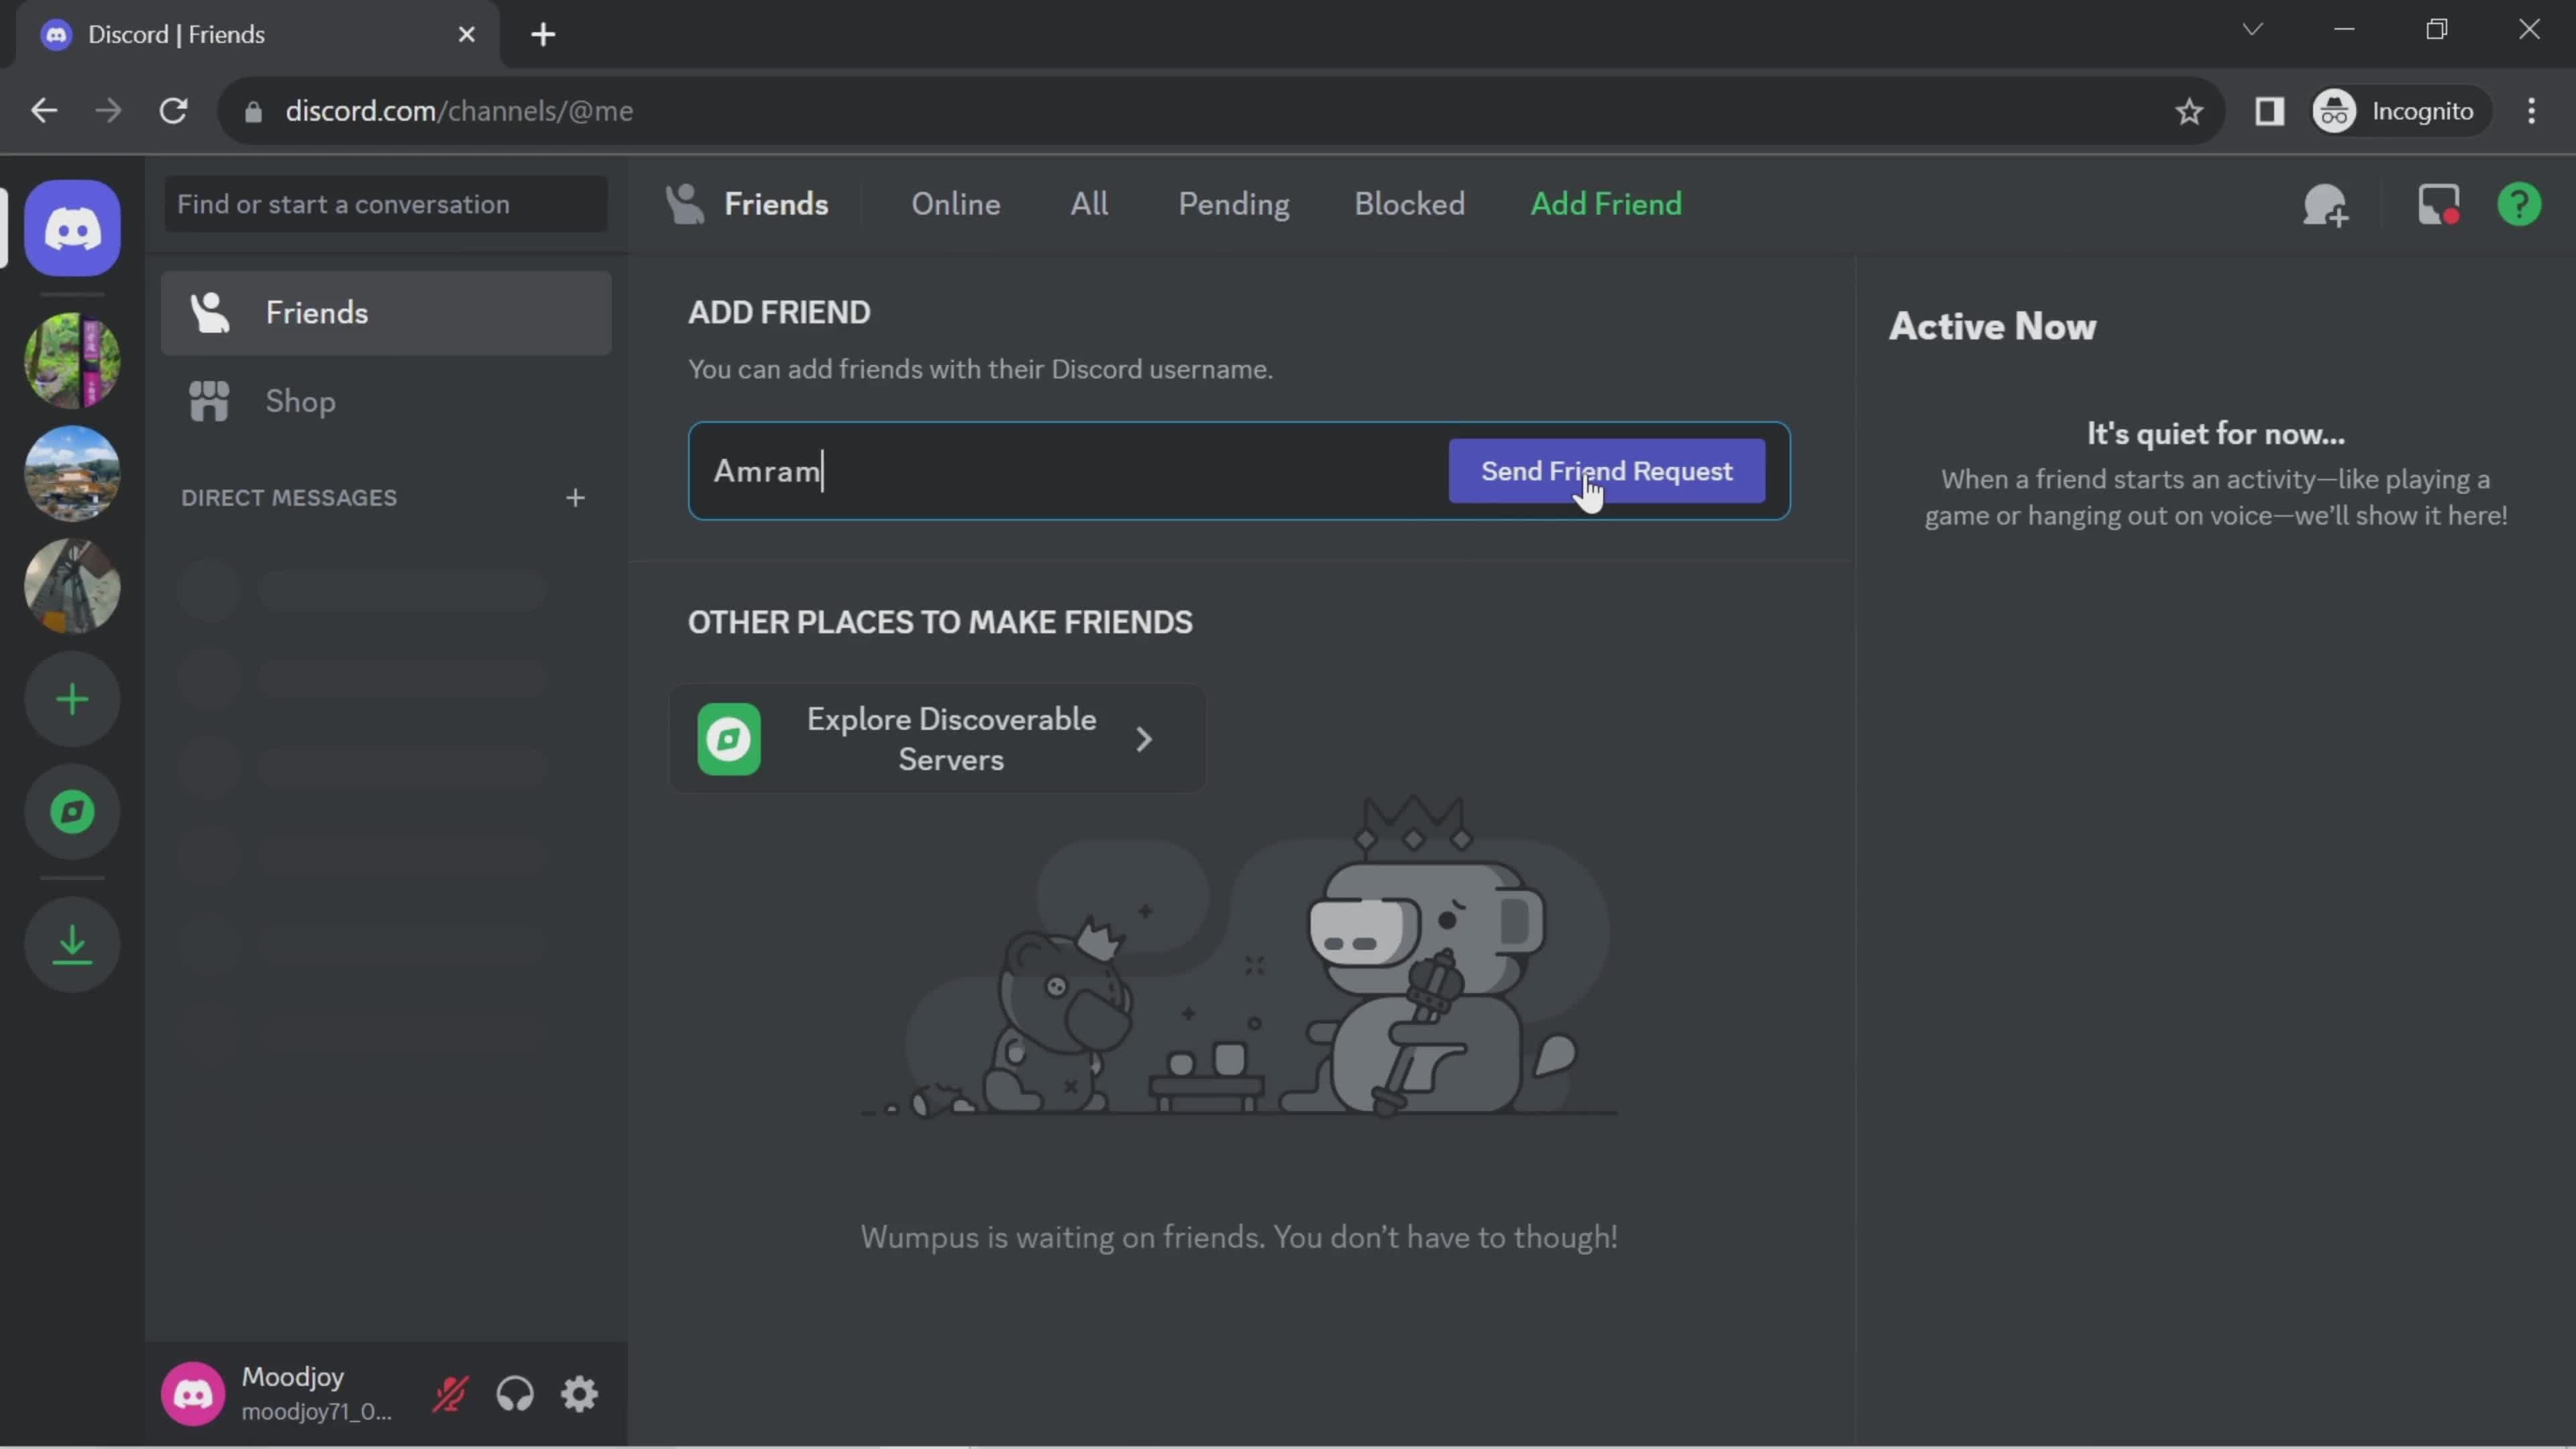This screenshot has height=1449, width=2576.
Task: Click Find or start a conversation box
Action: [x=386, y=204]
